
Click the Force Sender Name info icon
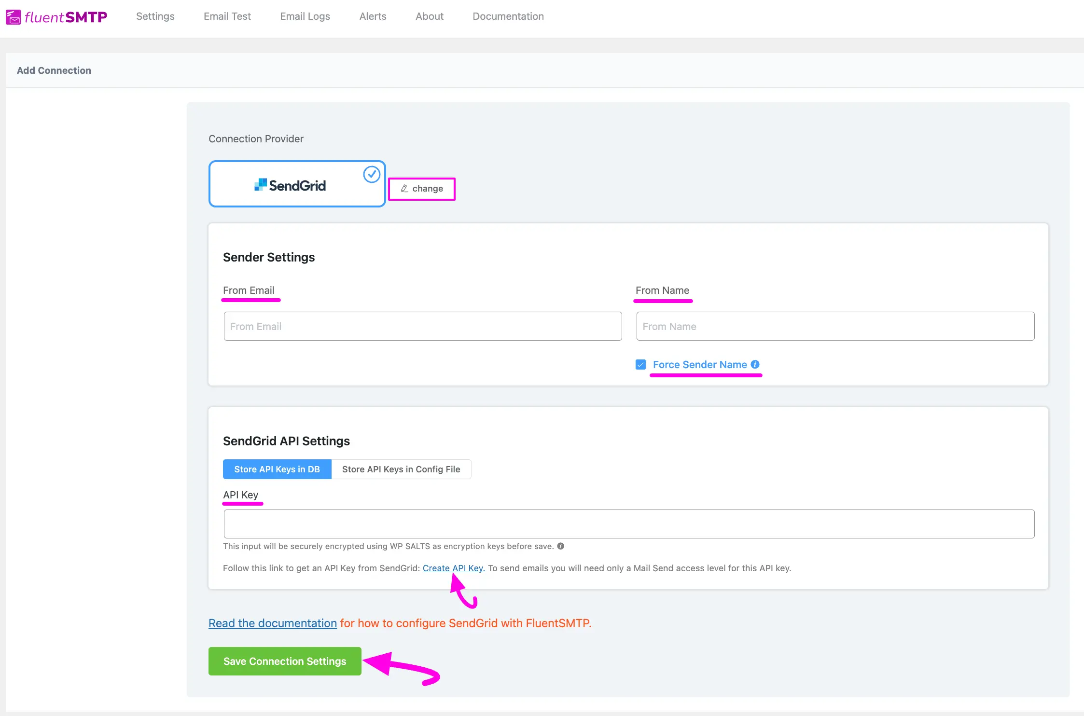pos(755,364)
